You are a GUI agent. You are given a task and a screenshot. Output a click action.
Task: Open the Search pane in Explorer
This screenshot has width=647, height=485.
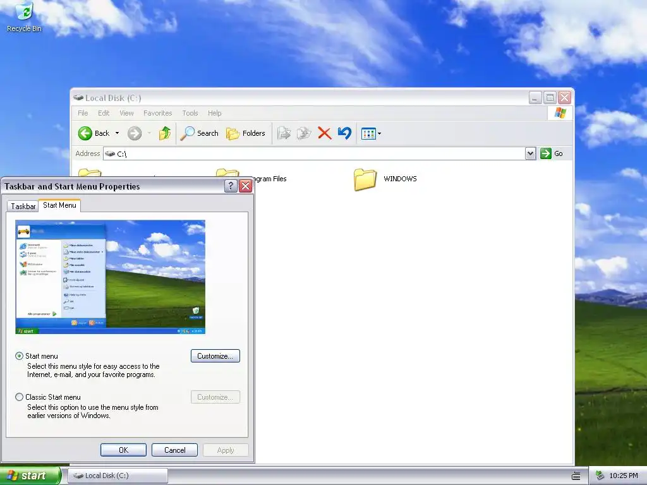(x=199, y=133)
